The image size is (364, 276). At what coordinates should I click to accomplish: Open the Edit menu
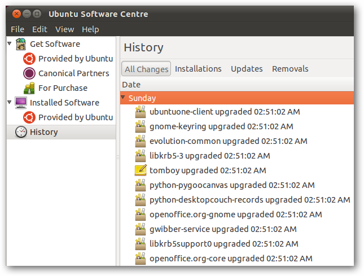40,29
